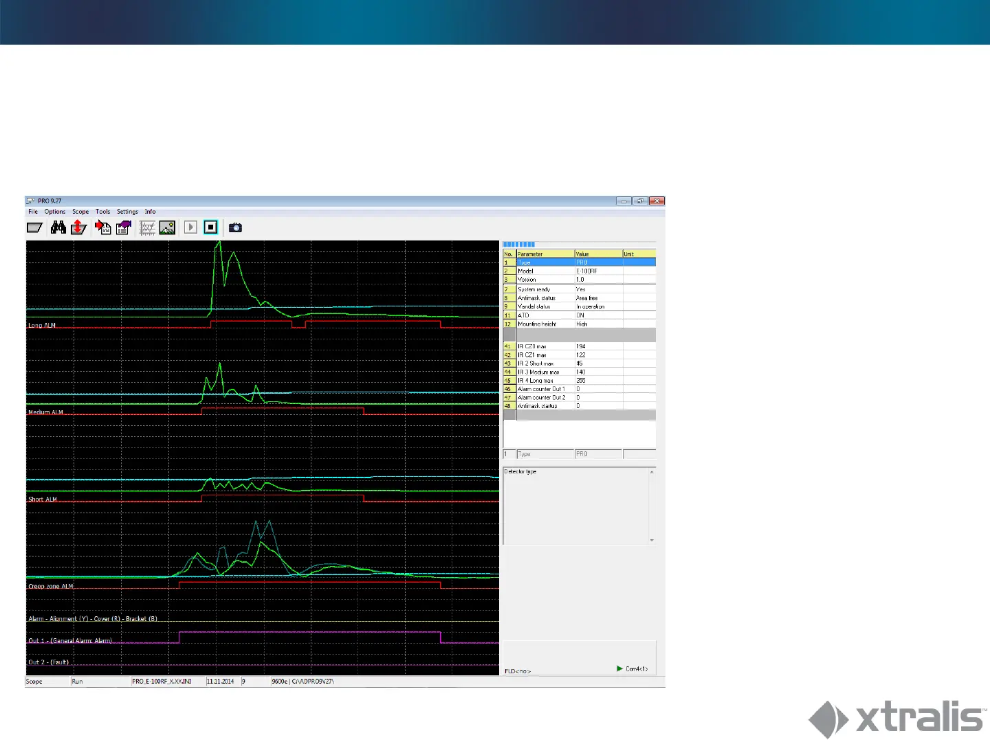Click the blue progress bar above the table
The width and height of the screenshot is (990, 742).
coord(519,245)
